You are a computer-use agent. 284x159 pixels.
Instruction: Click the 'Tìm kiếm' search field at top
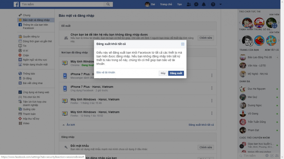(x=62, y=4)
